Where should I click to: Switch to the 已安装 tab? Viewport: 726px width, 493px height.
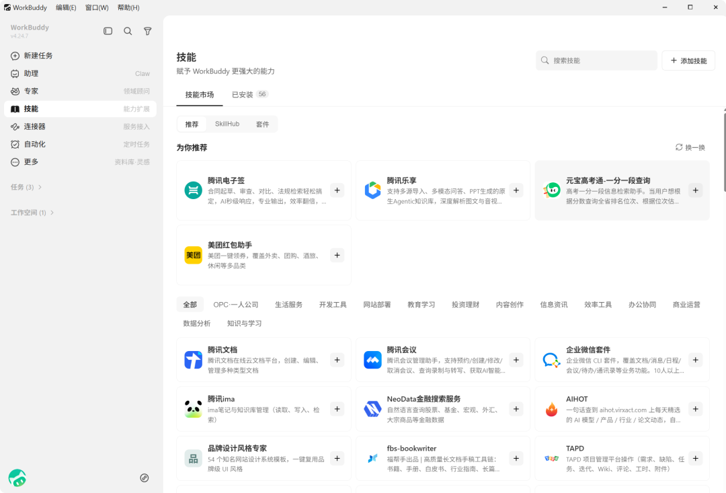click(x=250, y=95)
